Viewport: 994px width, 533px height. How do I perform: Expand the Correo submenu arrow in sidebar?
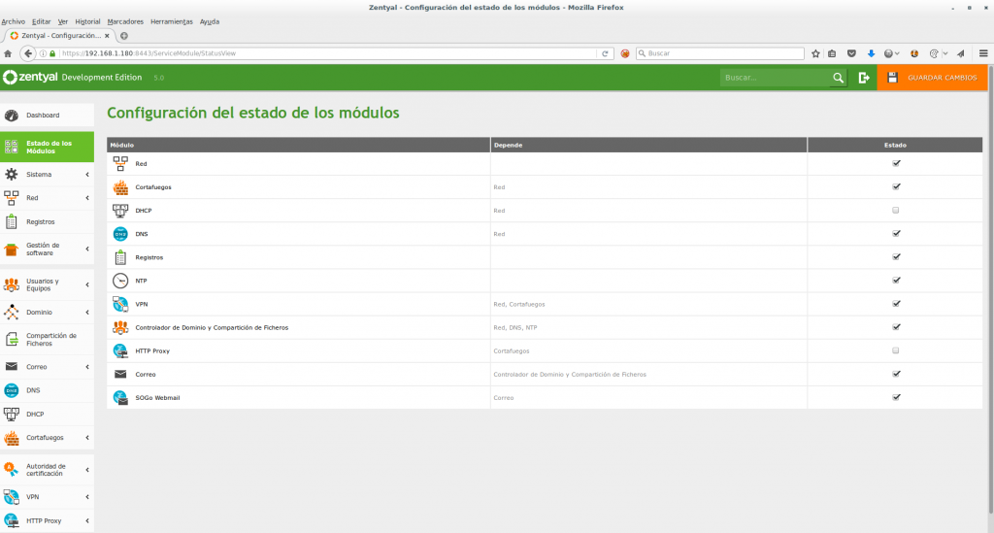pos(87,367)
